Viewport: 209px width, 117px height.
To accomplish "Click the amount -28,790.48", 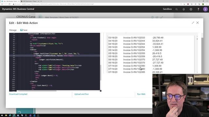I will click(x=158, y=38).
